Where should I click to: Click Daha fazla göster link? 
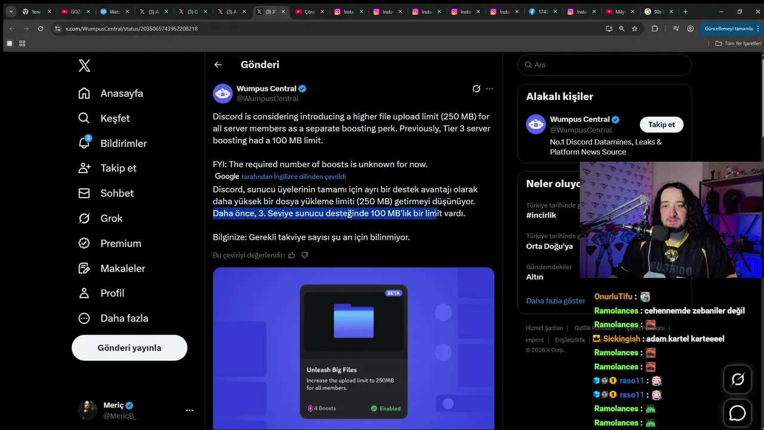click(555, 300)
